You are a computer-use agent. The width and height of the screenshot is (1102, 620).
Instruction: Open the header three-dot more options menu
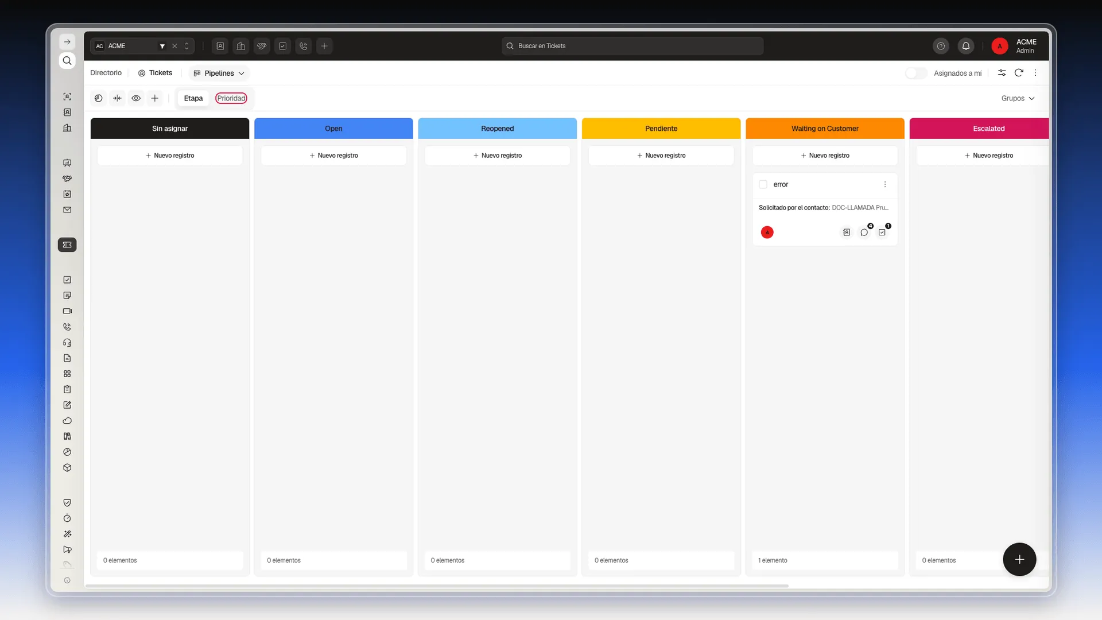[x=1035, y=73]
